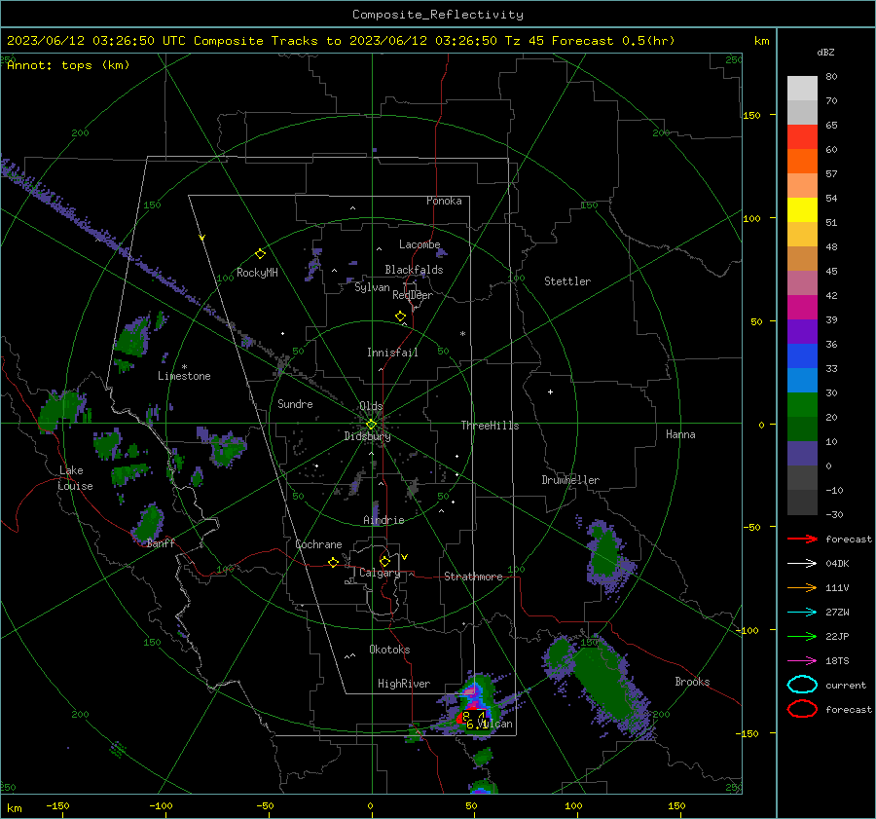Image resolution: width=876 pixels, height=819 pixels.
Task: Click the HighRiver town label
Action: pyautogui.click(x=404, y=684)
